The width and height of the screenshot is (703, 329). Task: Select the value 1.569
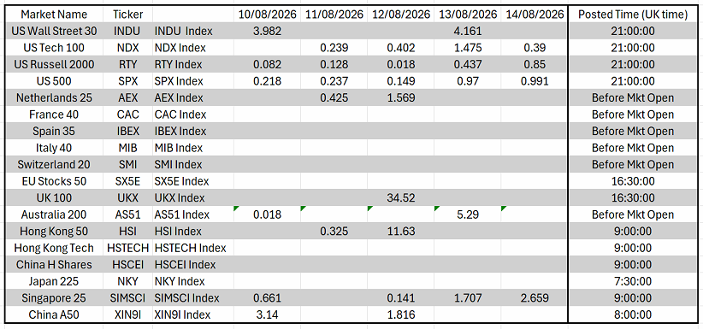401,97
